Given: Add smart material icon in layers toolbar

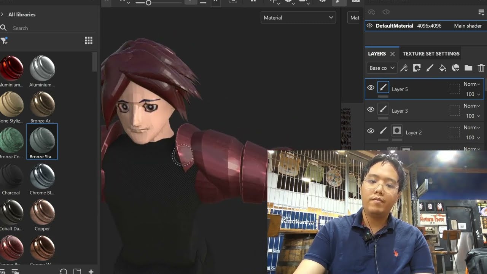Looking at the screenshot, I should [x=455, y=68].
